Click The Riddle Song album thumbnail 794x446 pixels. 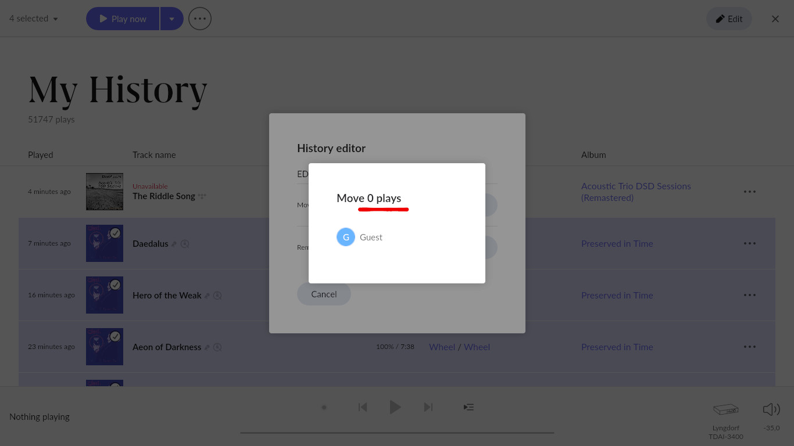(105, 192)
